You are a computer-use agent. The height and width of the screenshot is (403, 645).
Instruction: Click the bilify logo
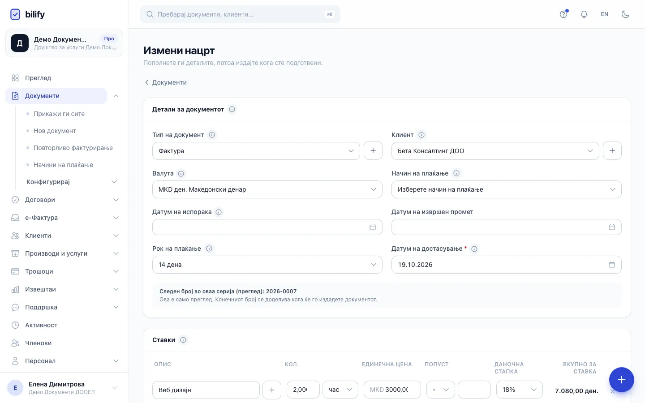(x=27, y=14)
